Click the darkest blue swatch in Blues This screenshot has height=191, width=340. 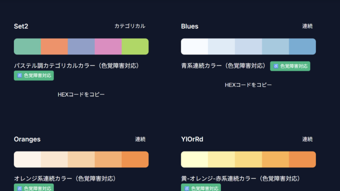(x=302, y=47)
